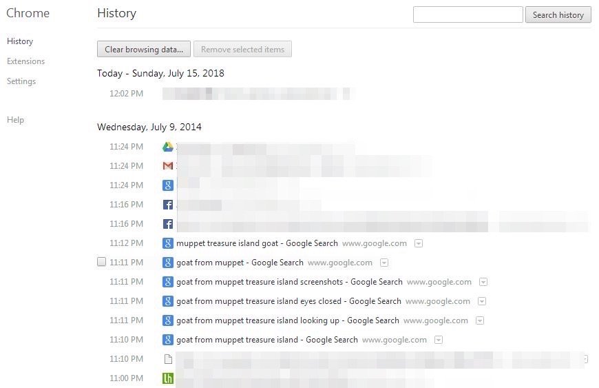This screenshot has width=599, height=388.
Task: Click Today - Sunday, July 15, 2018 heading
Action: (x=160, y=73)
